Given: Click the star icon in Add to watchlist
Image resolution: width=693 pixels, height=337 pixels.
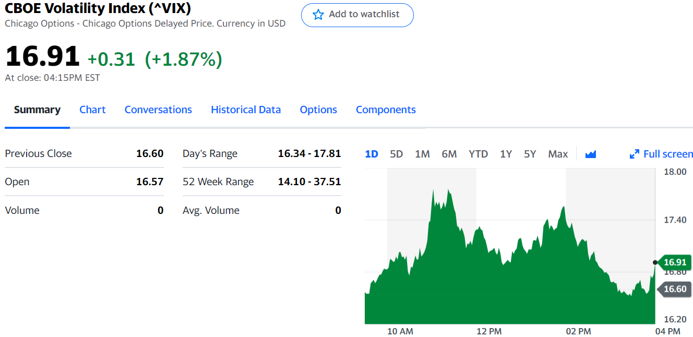Looking at the screenshot, I should 318,15.
